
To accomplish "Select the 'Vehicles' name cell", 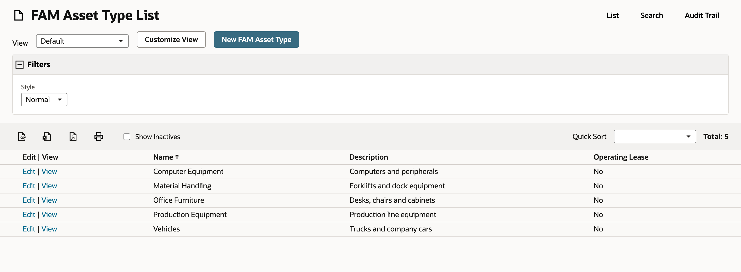I will 166,229.
